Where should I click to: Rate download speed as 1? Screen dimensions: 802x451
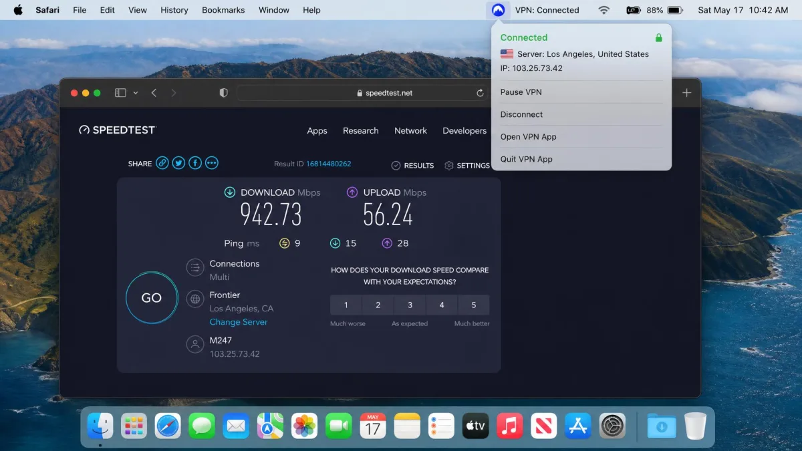click(346, 305)
